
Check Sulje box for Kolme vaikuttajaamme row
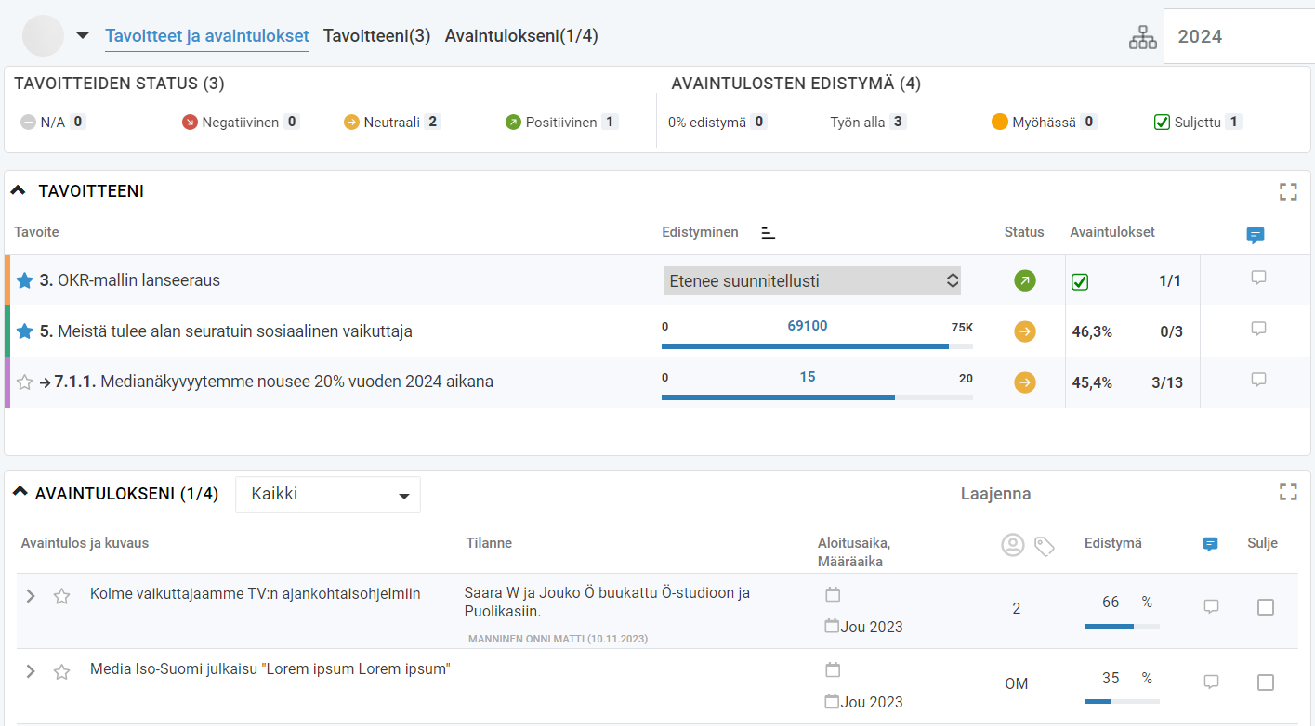click(x=1265, y=607)
